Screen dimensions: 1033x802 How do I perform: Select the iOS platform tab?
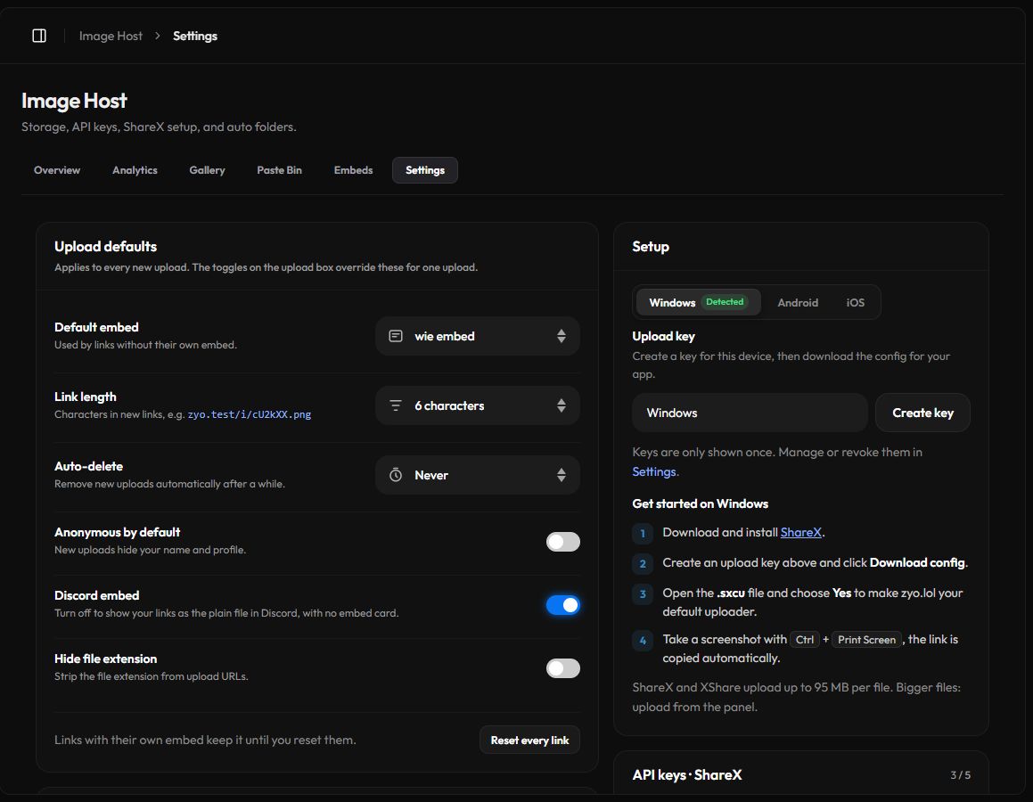855,302
